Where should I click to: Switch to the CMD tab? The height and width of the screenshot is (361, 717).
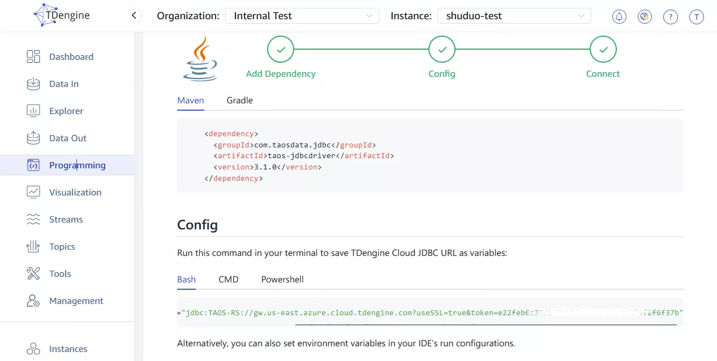(229, 279)
